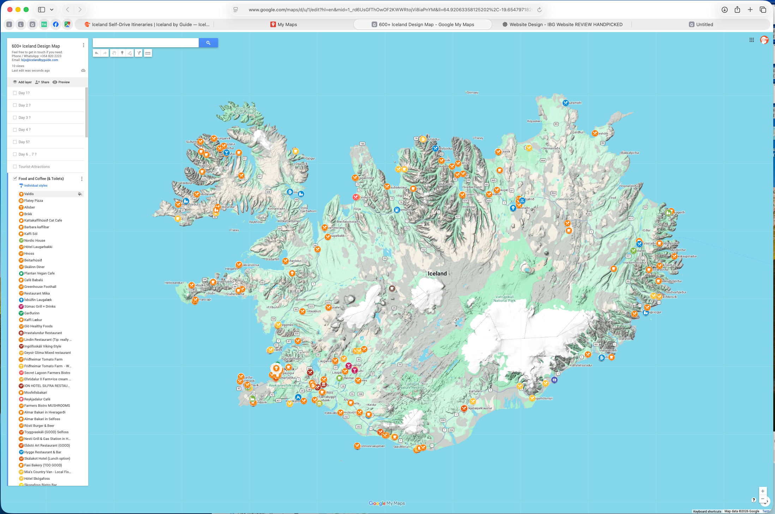Click the Add layer button
This screenshot has width=775, height=514.
[22, 82]
